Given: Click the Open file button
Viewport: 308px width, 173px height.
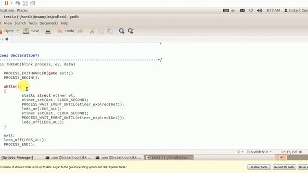Looking at the screenshot, I should click(x=7, y=31).
